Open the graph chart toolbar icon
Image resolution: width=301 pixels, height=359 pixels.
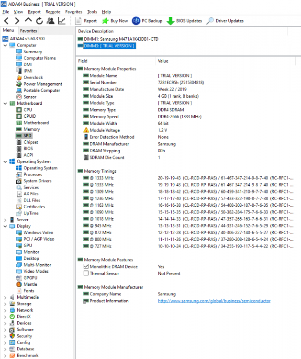pos(62,21)
